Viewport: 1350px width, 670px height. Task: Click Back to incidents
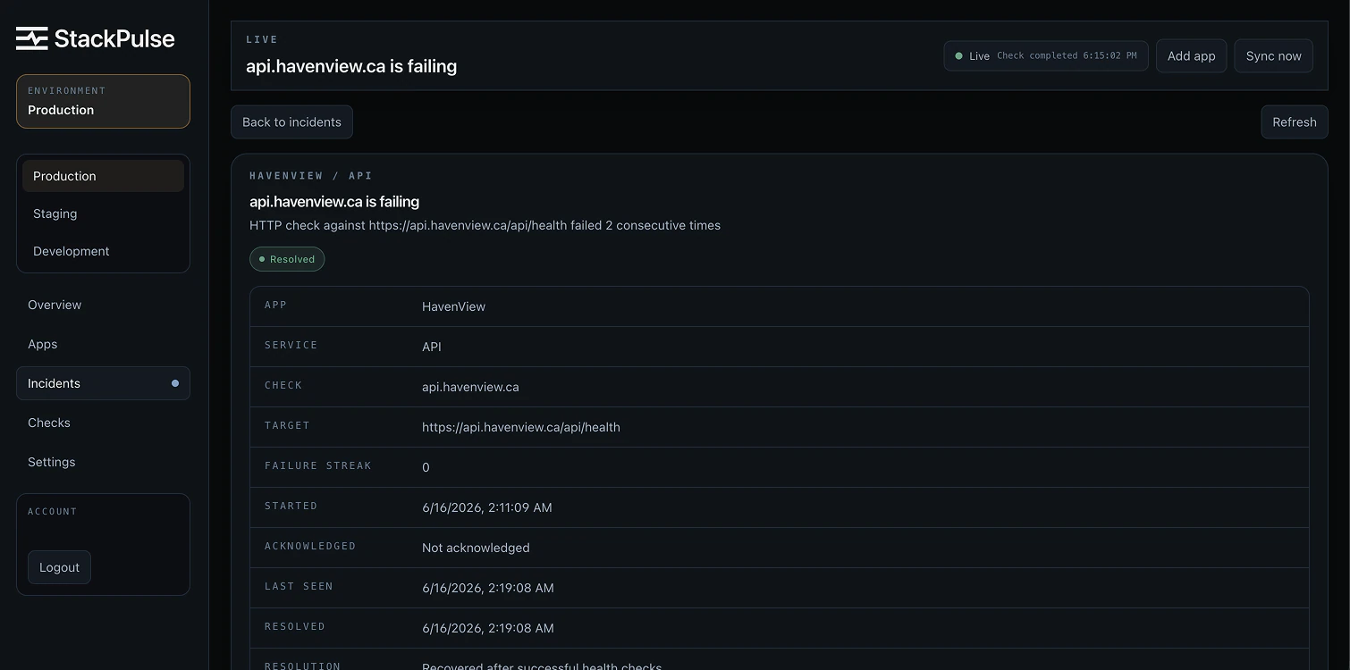[291, 122]
